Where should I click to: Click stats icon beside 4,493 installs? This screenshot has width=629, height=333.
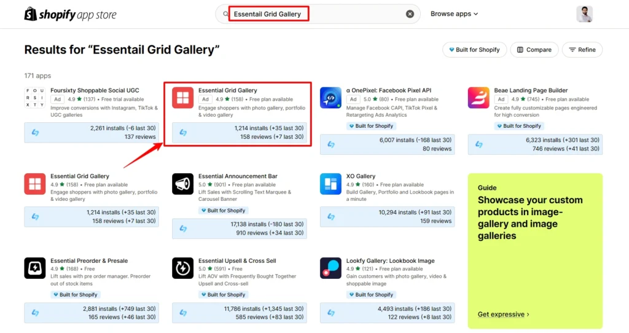331,313
